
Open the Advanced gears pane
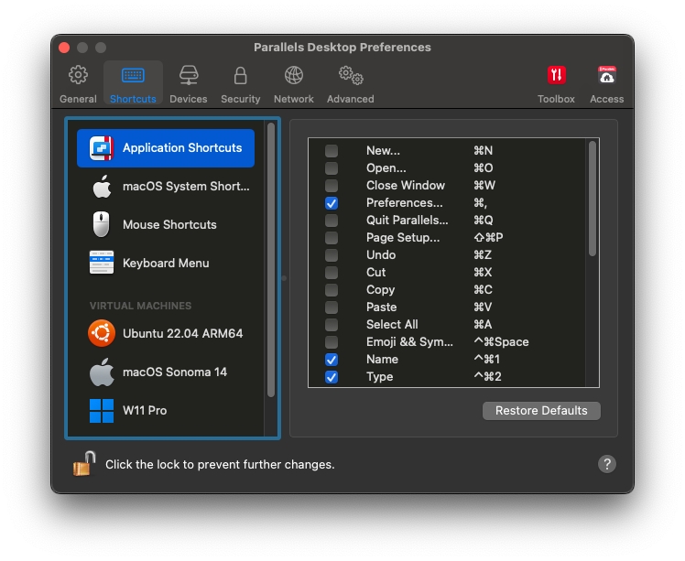point(350,83)
